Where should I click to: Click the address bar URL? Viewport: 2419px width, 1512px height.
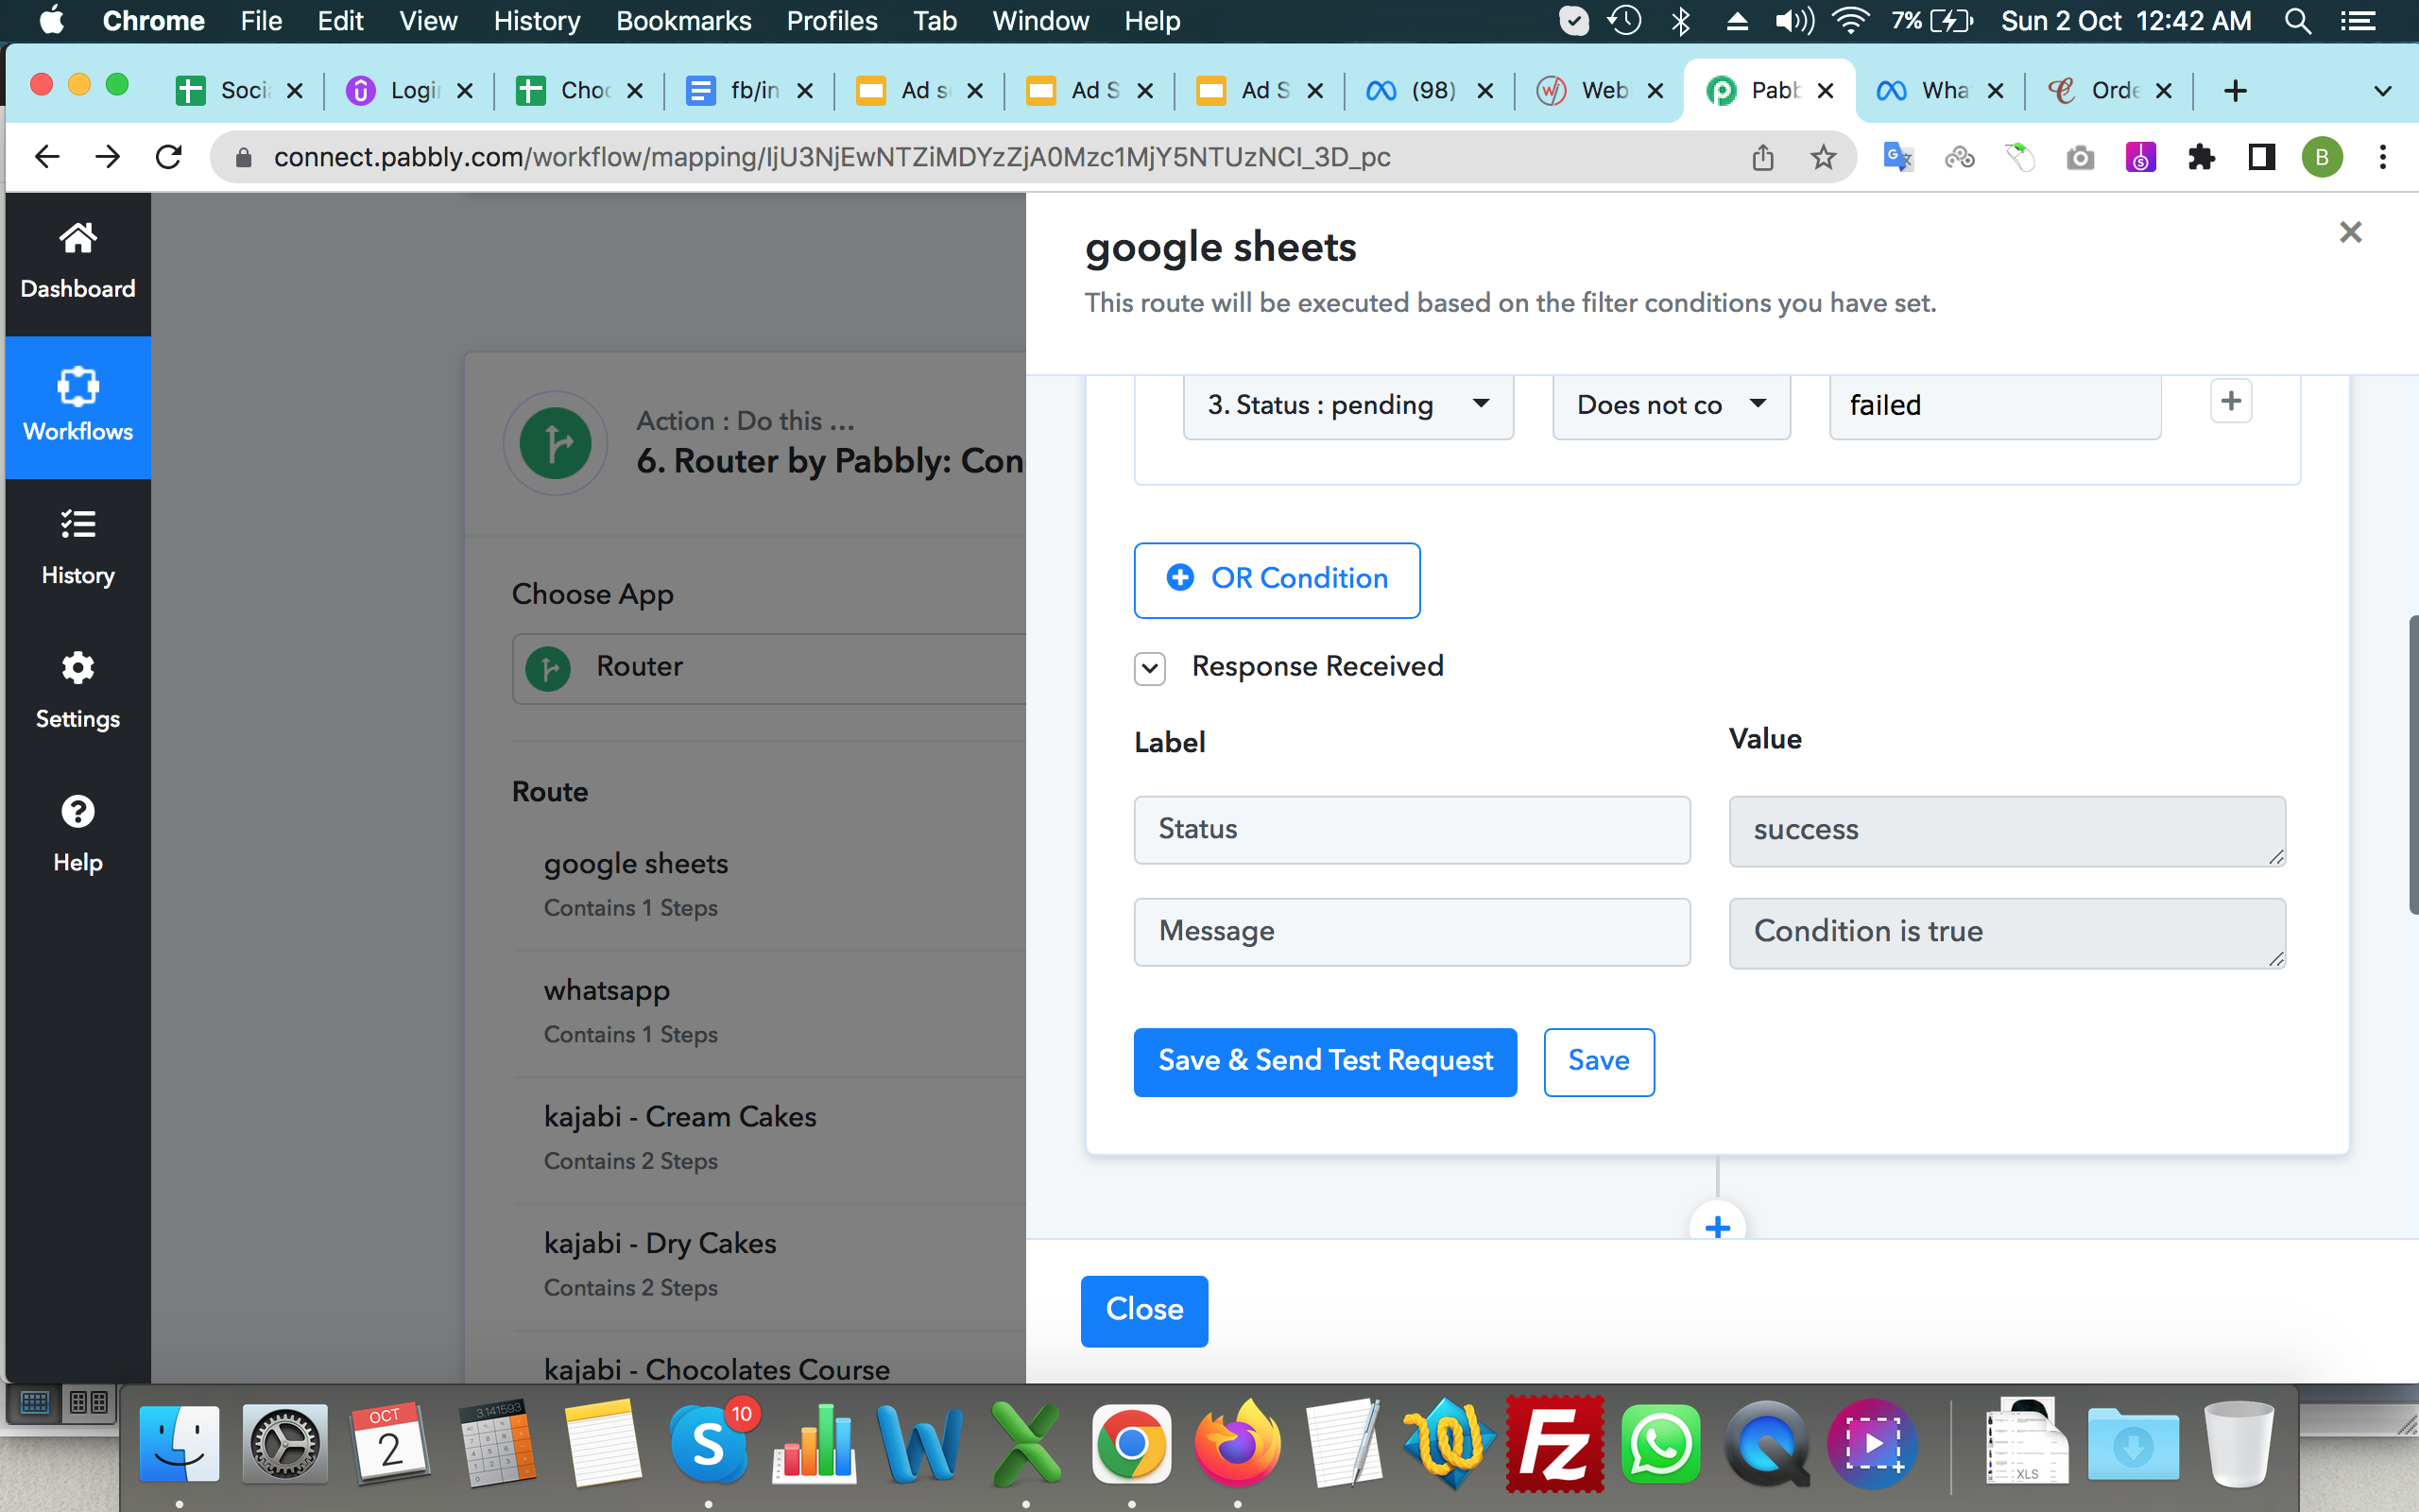[832, 157]
